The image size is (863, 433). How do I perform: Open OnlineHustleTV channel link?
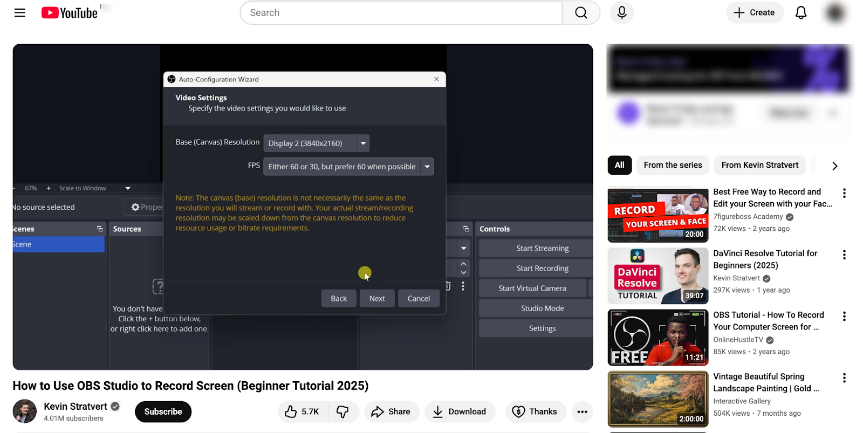pos(738,339)
